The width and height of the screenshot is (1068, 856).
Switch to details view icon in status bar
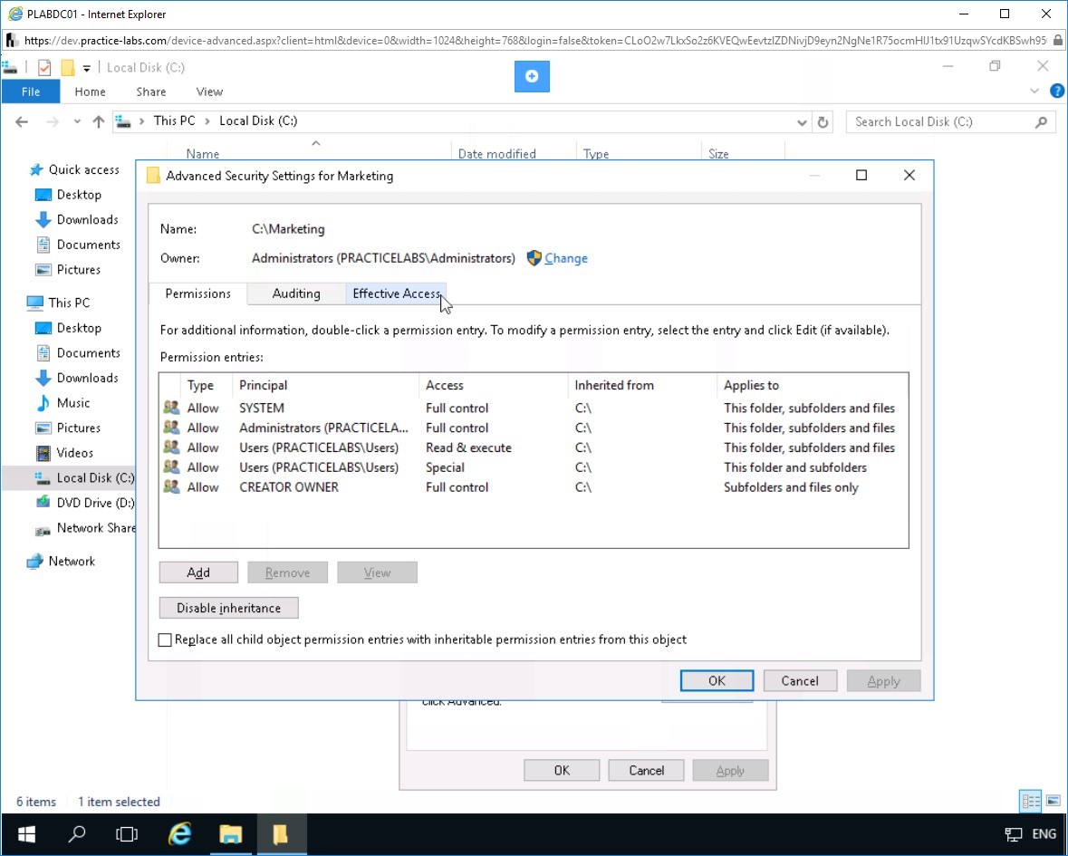1031,801
